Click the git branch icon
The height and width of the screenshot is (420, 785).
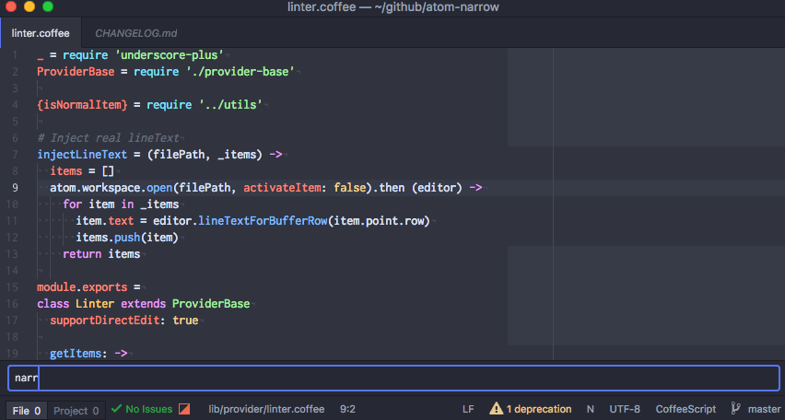(x=735, y=408)
